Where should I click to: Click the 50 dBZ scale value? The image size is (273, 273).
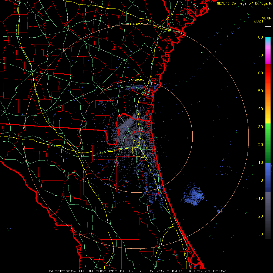coord(261,91)
